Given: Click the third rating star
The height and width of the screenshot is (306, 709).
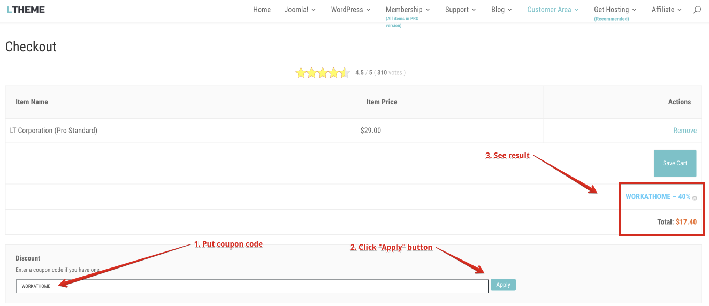Looking at the screenshot, I should [x=323, y=73].
